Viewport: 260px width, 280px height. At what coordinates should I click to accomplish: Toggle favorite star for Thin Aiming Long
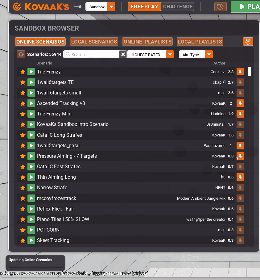point(23,177)
